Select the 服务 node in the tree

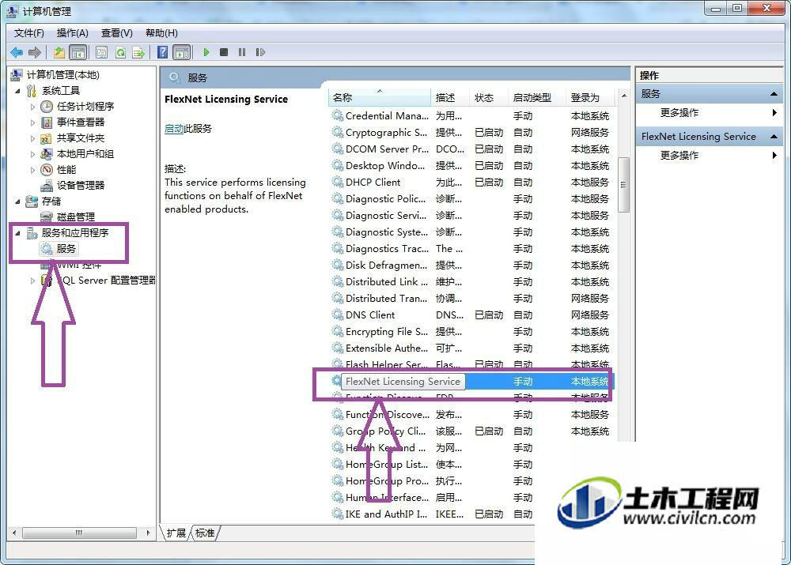click(x=66, y=248)
